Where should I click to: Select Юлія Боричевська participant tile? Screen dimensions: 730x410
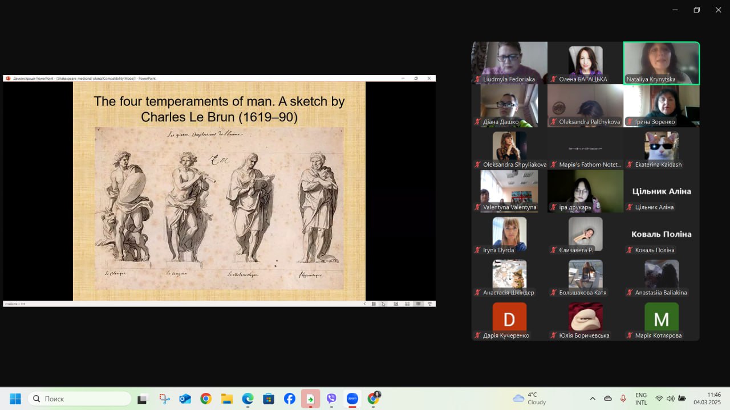pyautogui.click(x=585, y=319)
